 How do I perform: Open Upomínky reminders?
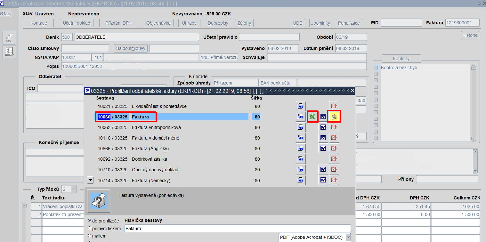pyautogui.click(x=320, y=23)
